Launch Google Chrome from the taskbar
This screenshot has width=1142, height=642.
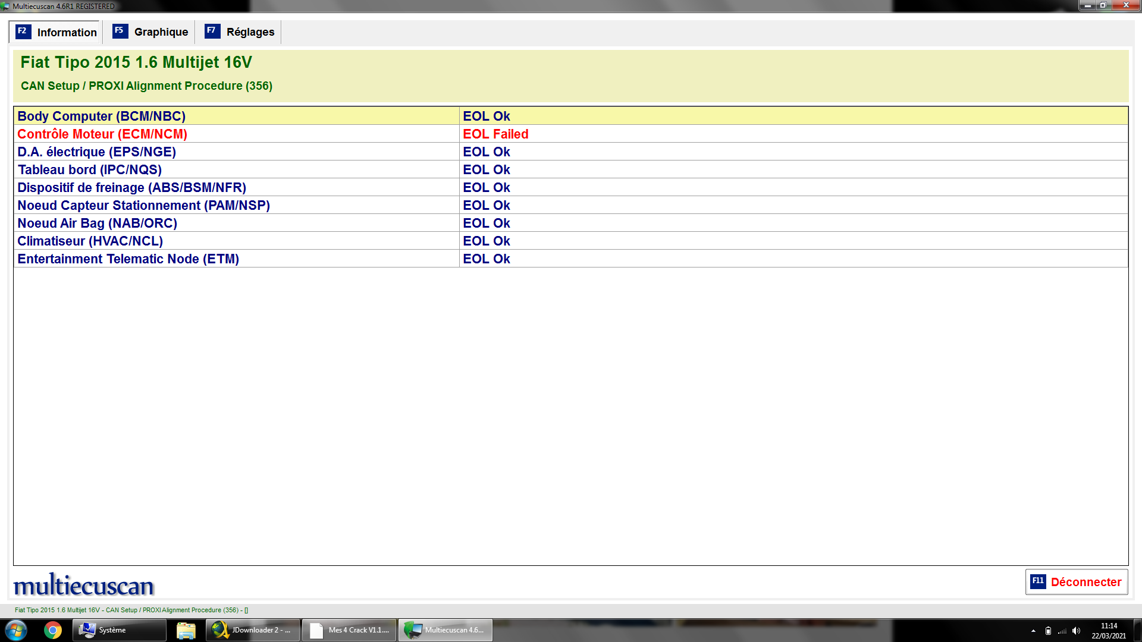tap(53, 630)
